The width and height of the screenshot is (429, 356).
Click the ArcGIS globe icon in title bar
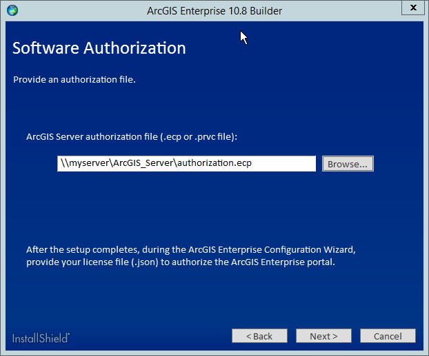(11, 10)
